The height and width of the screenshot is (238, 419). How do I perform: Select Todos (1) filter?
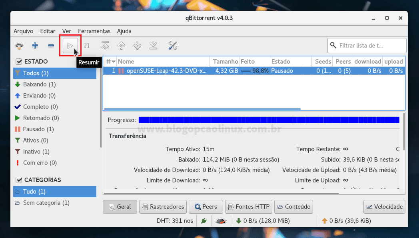pyautogui.click(x=55, y=73)
